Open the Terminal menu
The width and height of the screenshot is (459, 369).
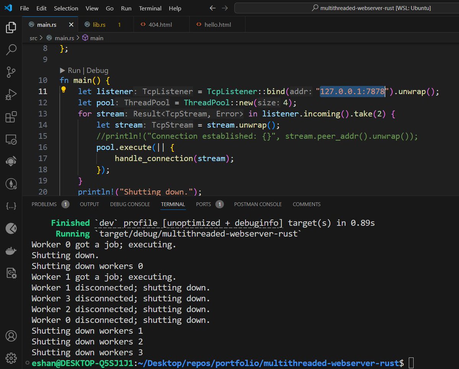pyautogui.click(x=150, y=8)
